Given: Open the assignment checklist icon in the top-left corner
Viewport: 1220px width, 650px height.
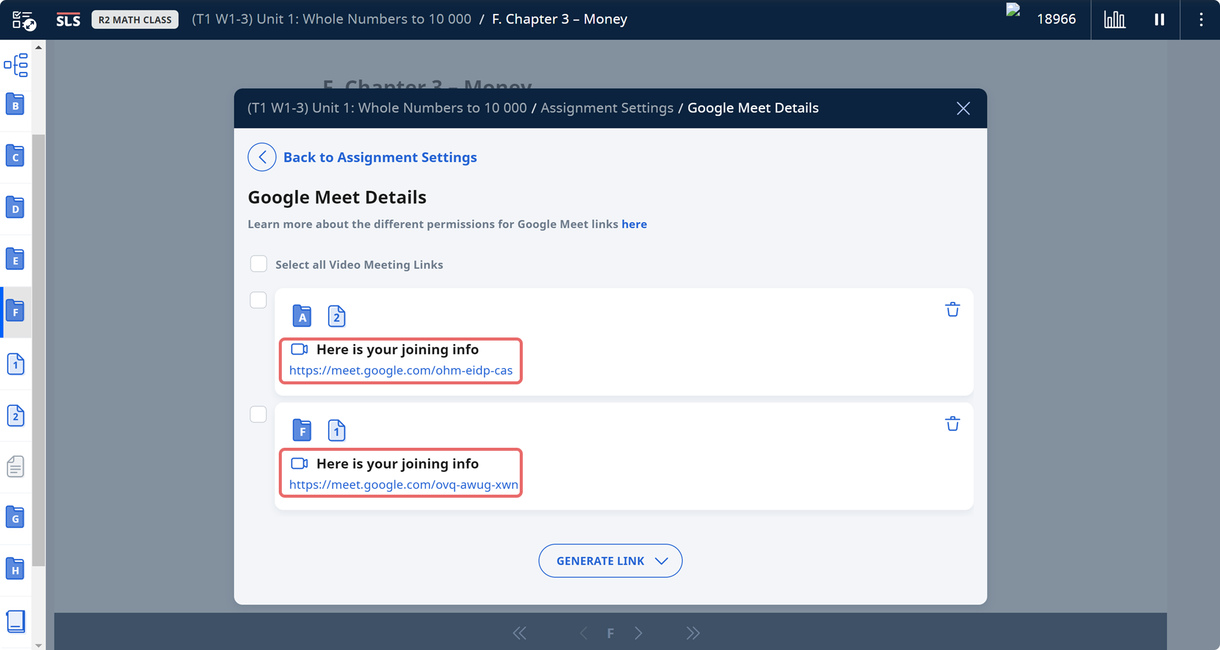Looking at the screenshot, I should 24,20.
